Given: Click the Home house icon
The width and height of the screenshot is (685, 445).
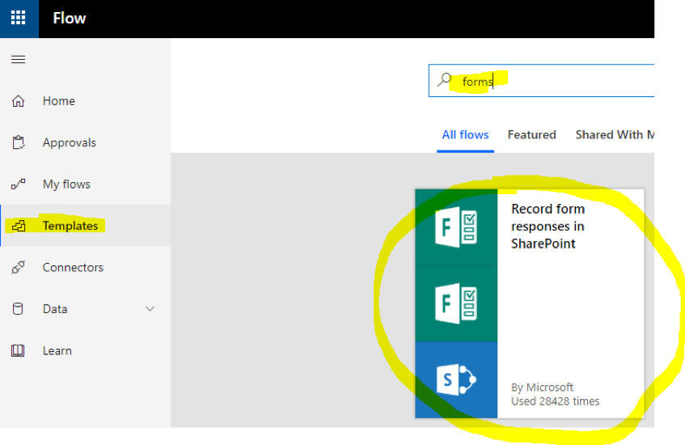Looking at the screenshot, I should tap(18, 101).
